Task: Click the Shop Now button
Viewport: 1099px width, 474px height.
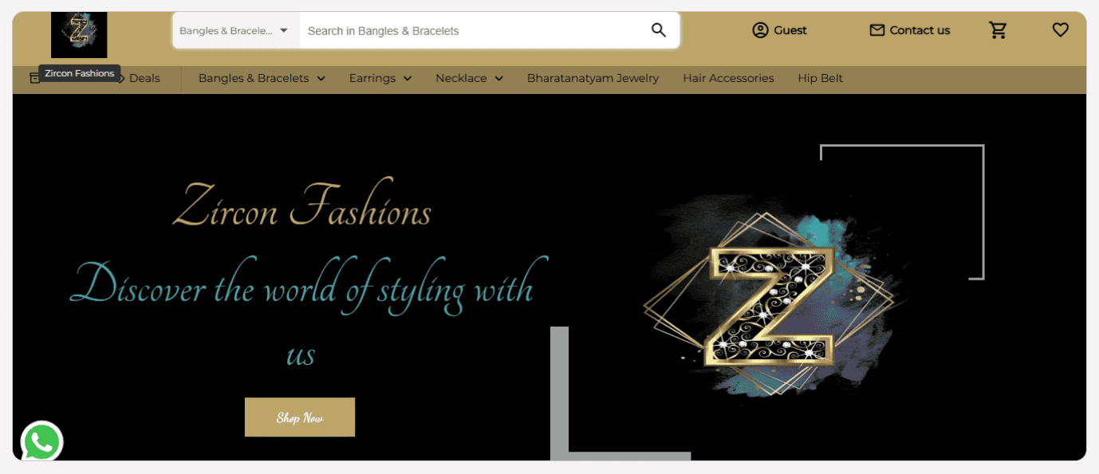Action: click(x=300, y=417)
